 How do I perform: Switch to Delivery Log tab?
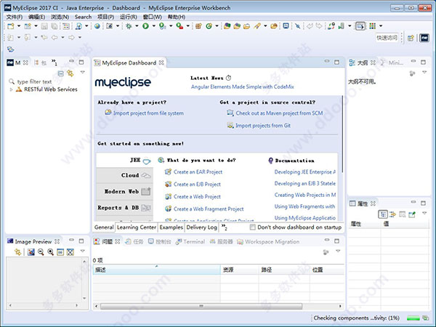pyautogui.click(x=201, y=227)
